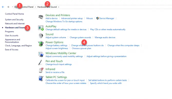This screenshot has height=99, width=172.
Task: Open Mouse settings link
Action: [x=90, y=18]
